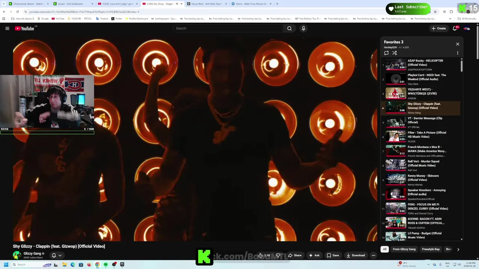Mute the tab via speaker icon
This screenshot has width=479, height=269.
[x=177, y=4]
